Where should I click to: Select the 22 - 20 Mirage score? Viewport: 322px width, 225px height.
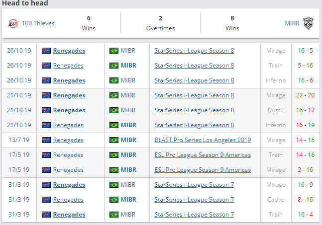point(305,95)
